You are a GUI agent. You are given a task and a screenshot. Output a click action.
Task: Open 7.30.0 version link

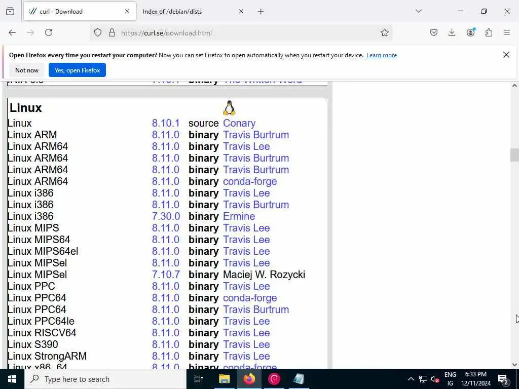166,216
